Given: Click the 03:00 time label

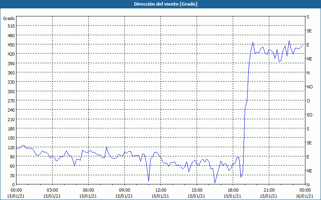Looking at the screenshot, I should tap(52, 190).
